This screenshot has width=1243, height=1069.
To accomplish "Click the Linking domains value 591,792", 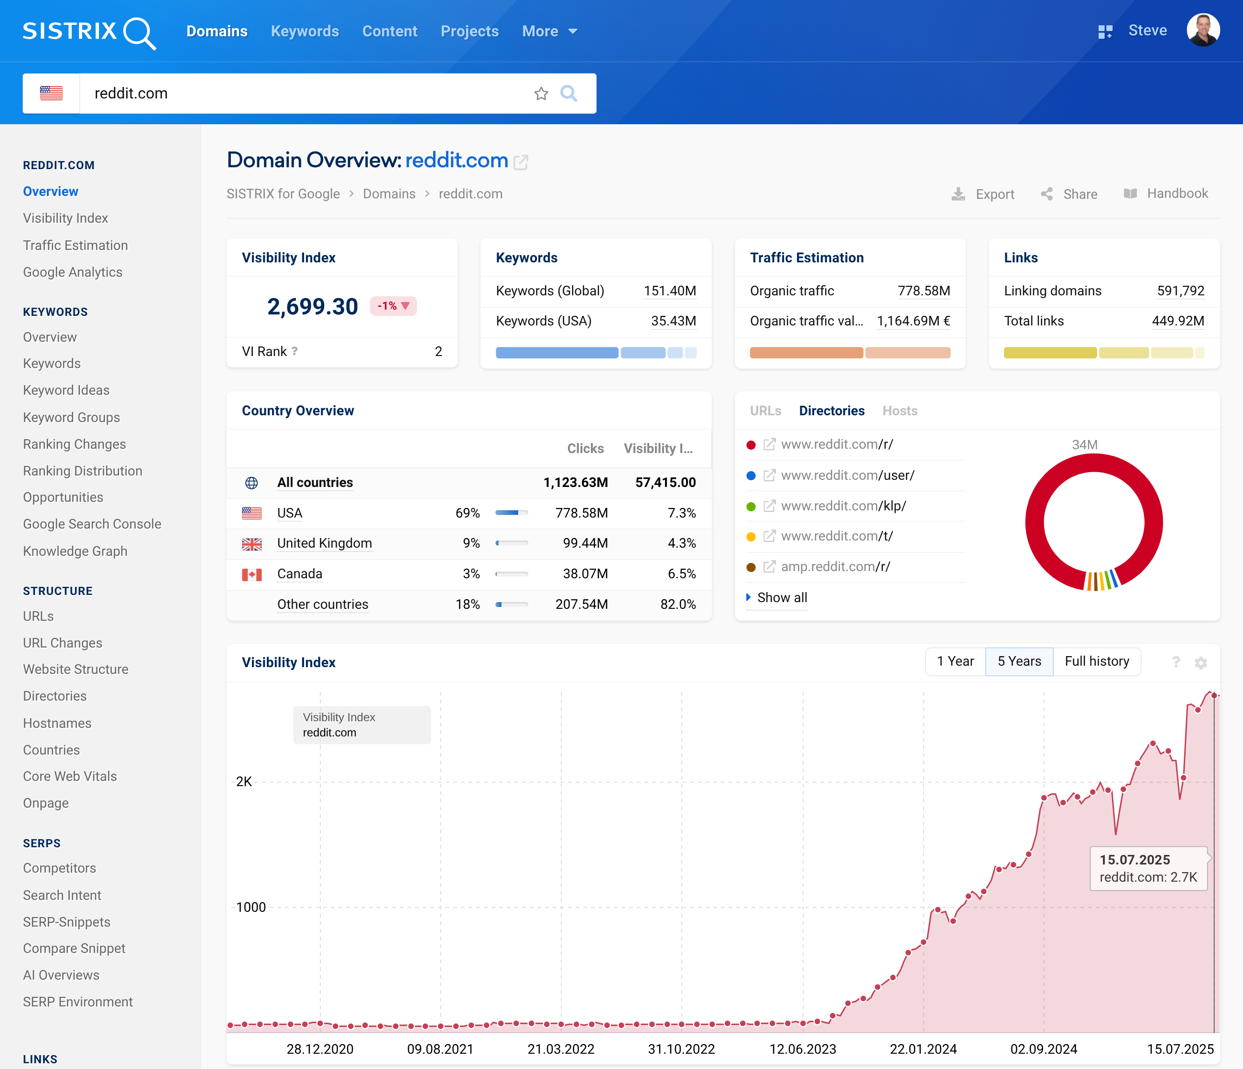I will pyautogui.click(x=1180, y=291).
